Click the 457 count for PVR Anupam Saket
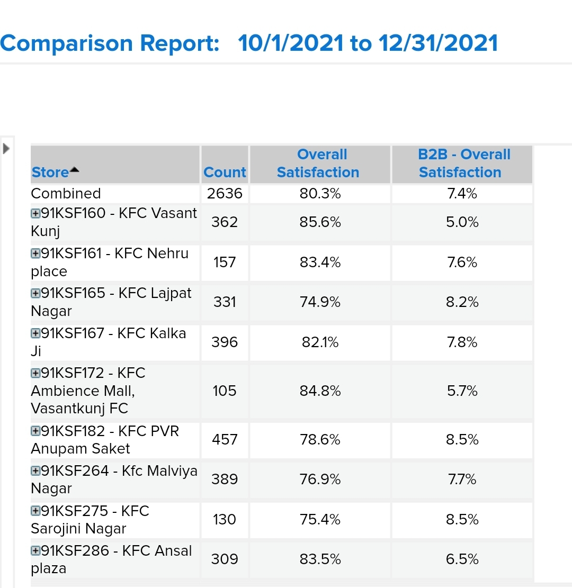 [x=225, y=440]
